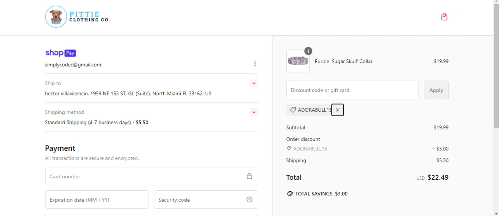Viewport: 499px width, 216px height.
Task: Click the Payment section heading
Action: point(60,148)
